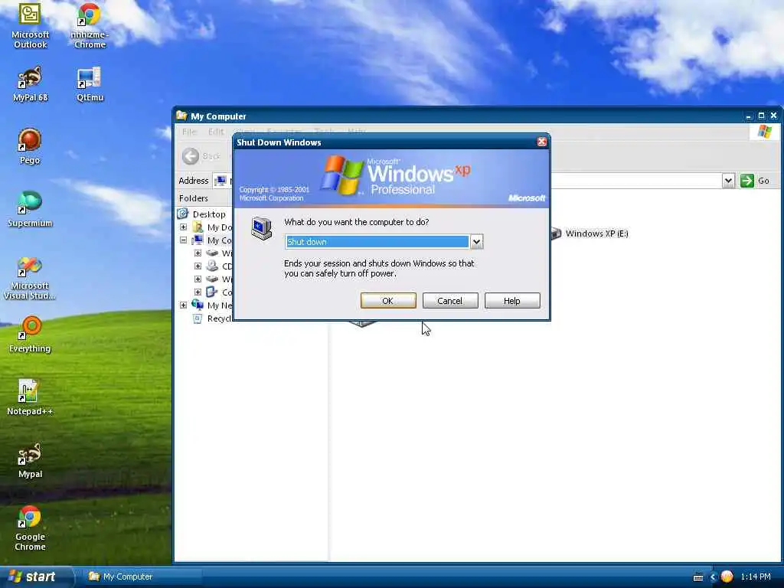Image resolution: width=784 pixels, height=588 pixels.
Task: Expand the My Documents tree node
Action: click(184, 227)
